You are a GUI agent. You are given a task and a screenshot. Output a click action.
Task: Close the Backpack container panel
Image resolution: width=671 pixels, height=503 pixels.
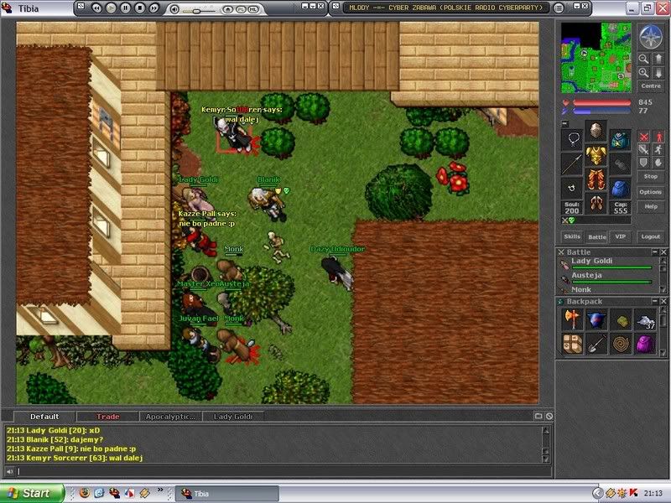pyautogui.click(x=663, y=302)
